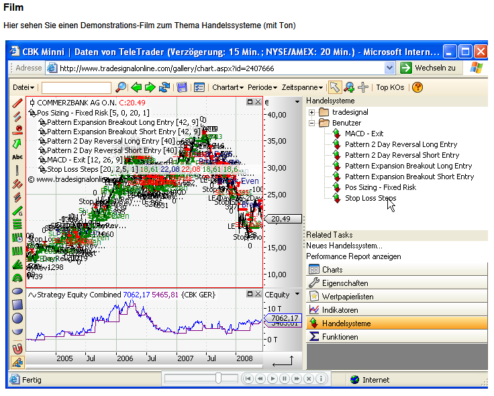Open the Funktionen panel tab
Screen dimensions: 494x396
click(397, 337)
